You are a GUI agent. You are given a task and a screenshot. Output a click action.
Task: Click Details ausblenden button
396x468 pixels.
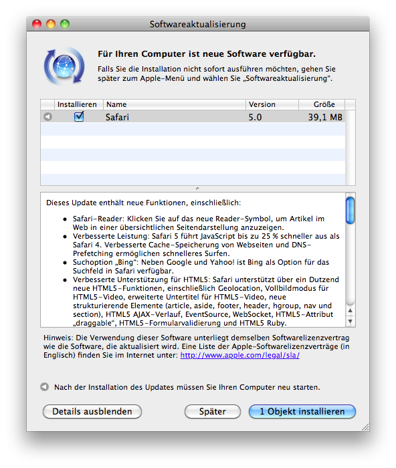coord(92,411)
